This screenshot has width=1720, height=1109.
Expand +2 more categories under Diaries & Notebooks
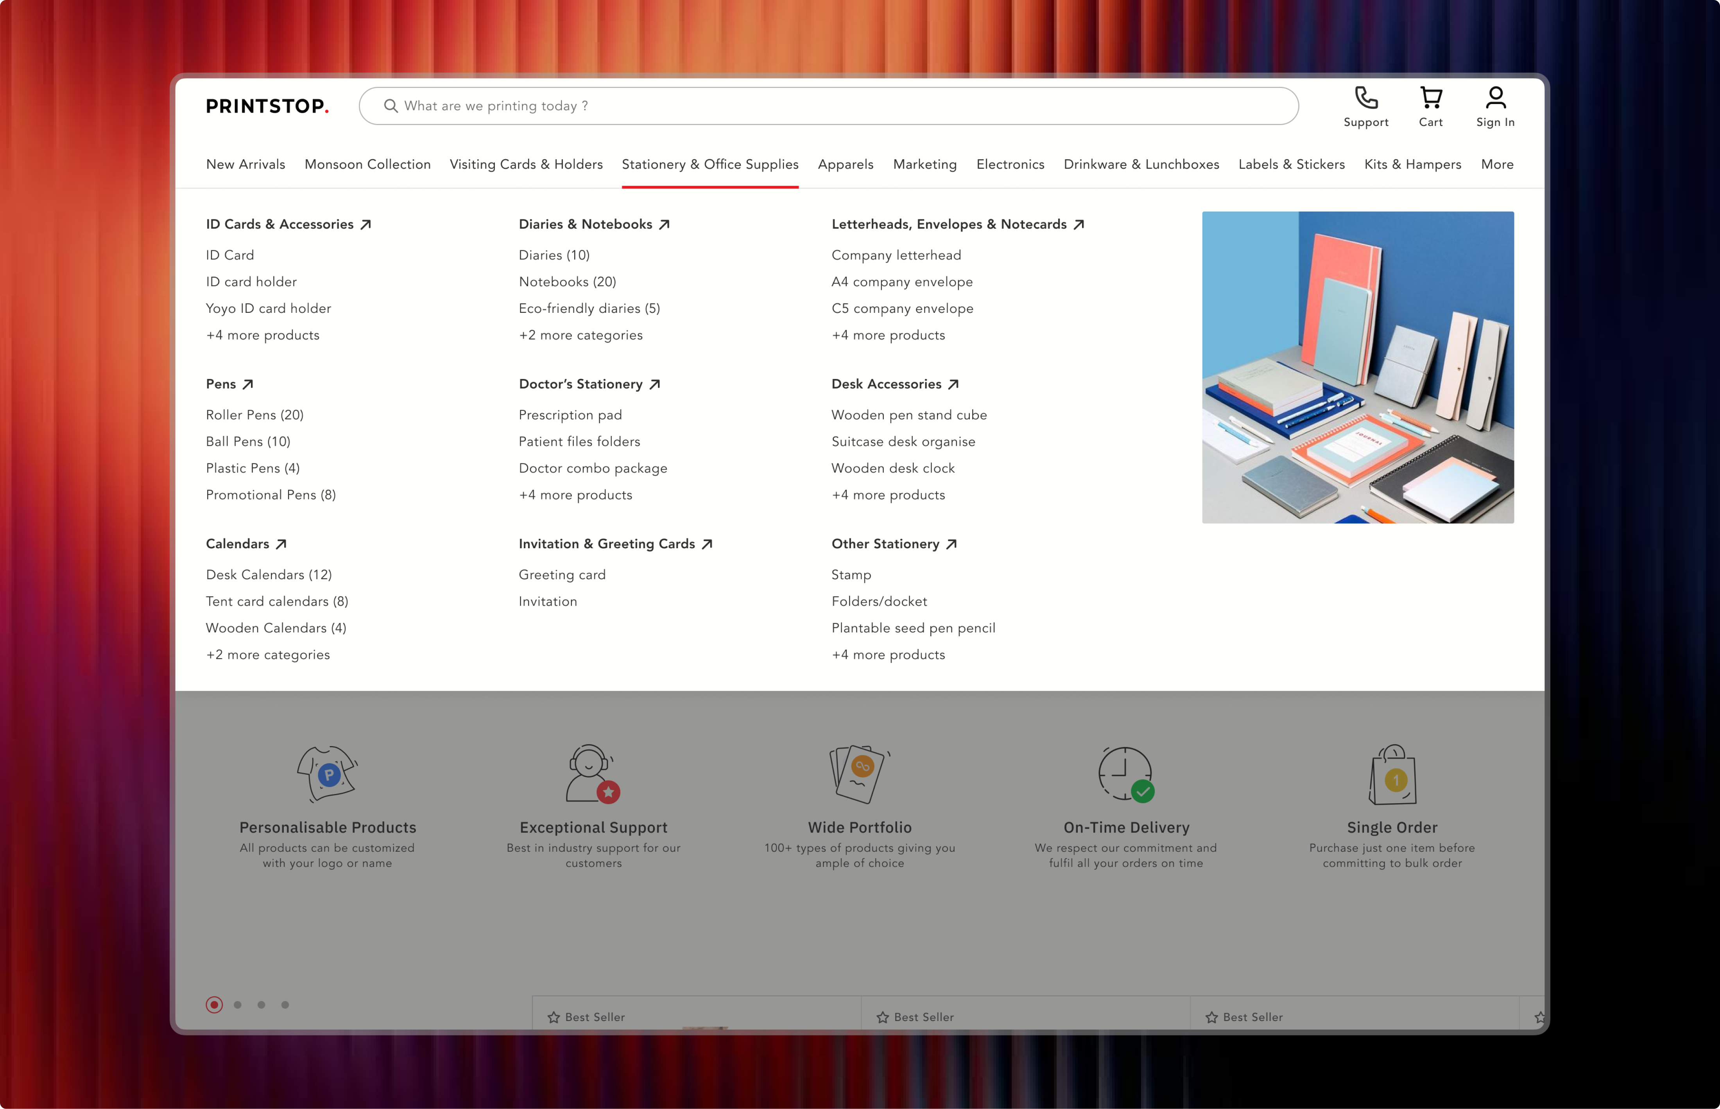point(581,336)
